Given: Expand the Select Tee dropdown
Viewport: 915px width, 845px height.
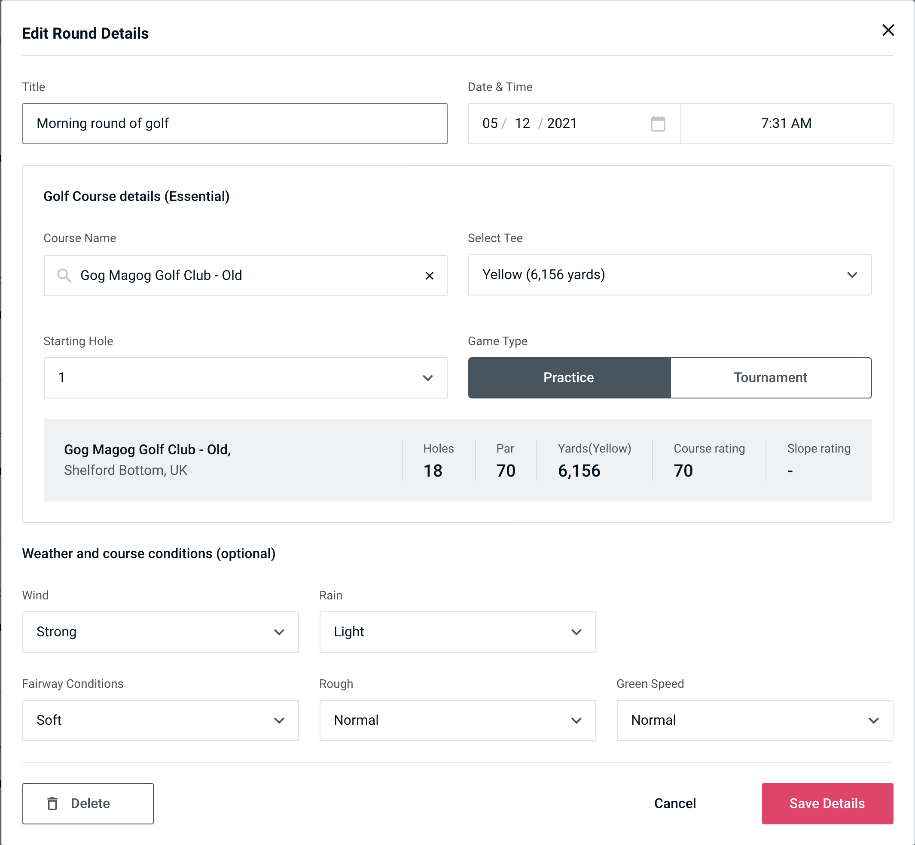Looking at the screenshot, I should [670, 275].
